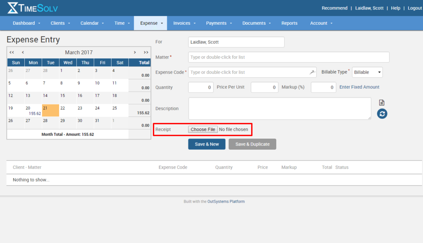Click Logout in the top bar
Viewport: 423px width, 243px height.
[x=415, y=7]
